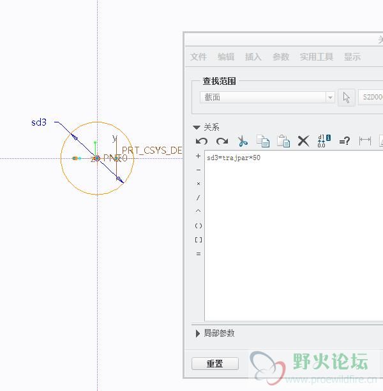Viewport: 383px width, 391px height.
Task: Open the 参数 menu
Action: (281, 57)
